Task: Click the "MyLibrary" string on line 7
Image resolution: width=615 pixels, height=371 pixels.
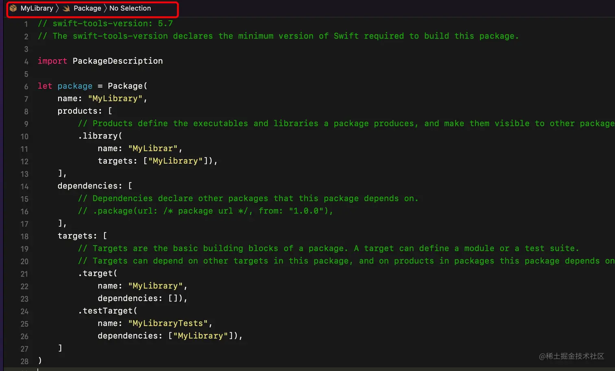Action: point(115,99)
